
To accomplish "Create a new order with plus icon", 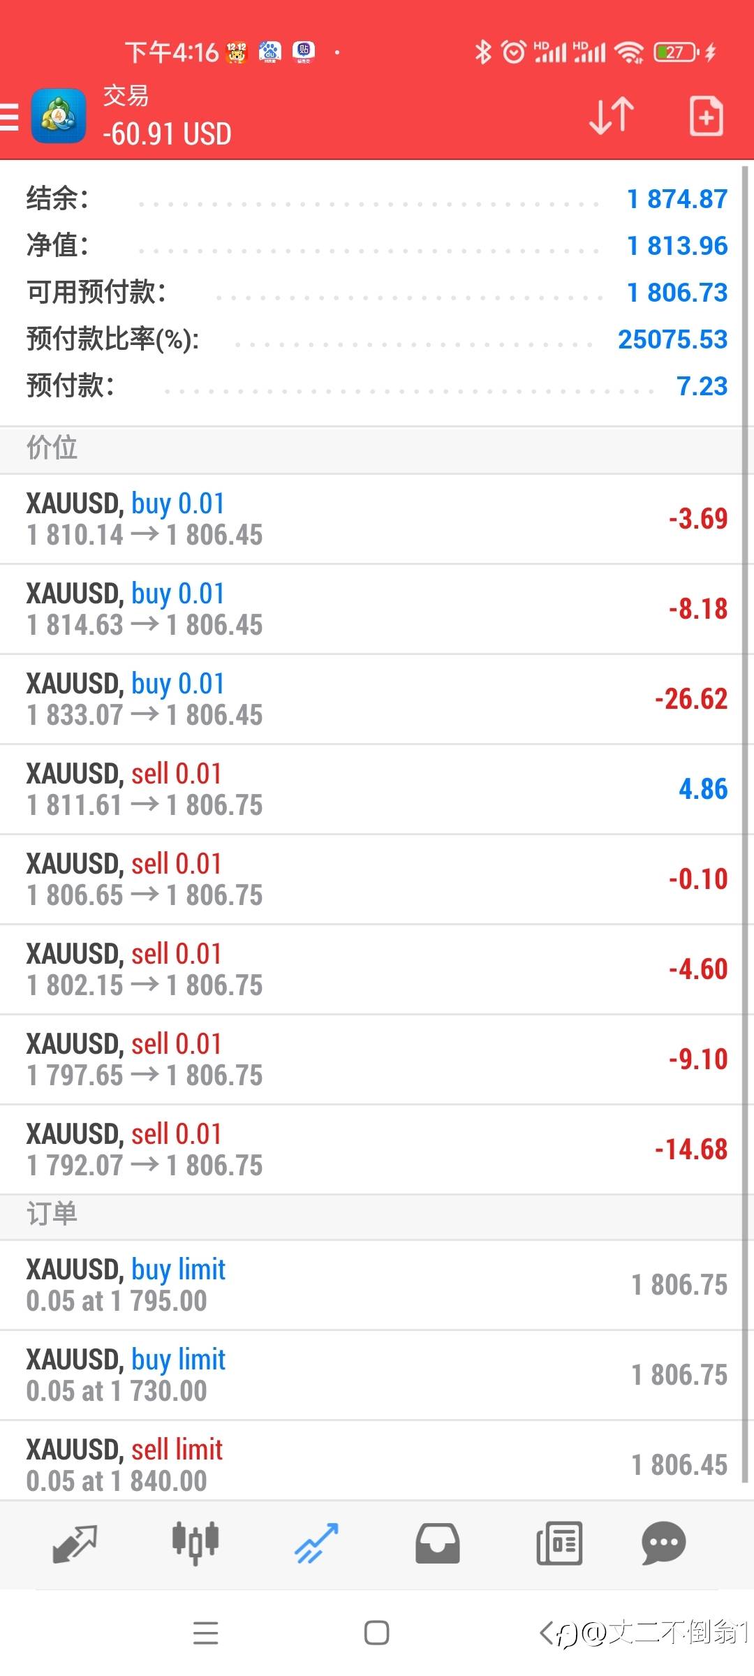I will tap(706, 116).
